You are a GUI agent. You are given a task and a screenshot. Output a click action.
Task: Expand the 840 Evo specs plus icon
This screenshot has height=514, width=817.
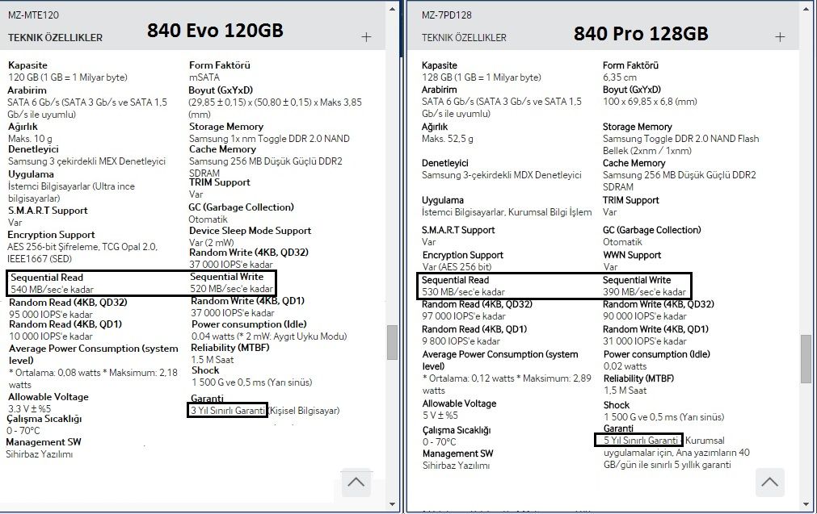(x=366, y=37)
